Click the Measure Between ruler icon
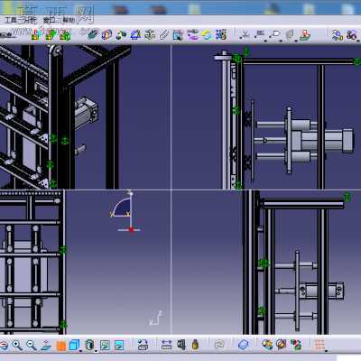361x361 pixels. [166, 345]
